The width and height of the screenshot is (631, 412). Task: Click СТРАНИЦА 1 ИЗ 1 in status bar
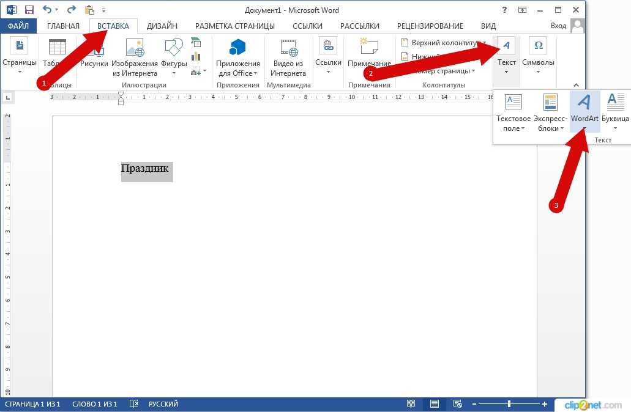(32, 404)
